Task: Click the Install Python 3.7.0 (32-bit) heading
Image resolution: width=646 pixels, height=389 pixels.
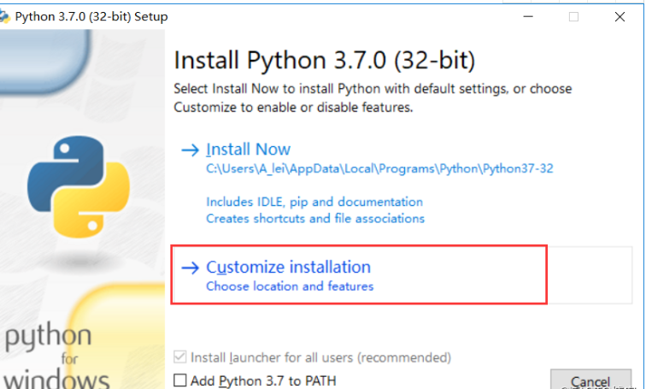Action: pyautogui.click(x=324, y=60)
